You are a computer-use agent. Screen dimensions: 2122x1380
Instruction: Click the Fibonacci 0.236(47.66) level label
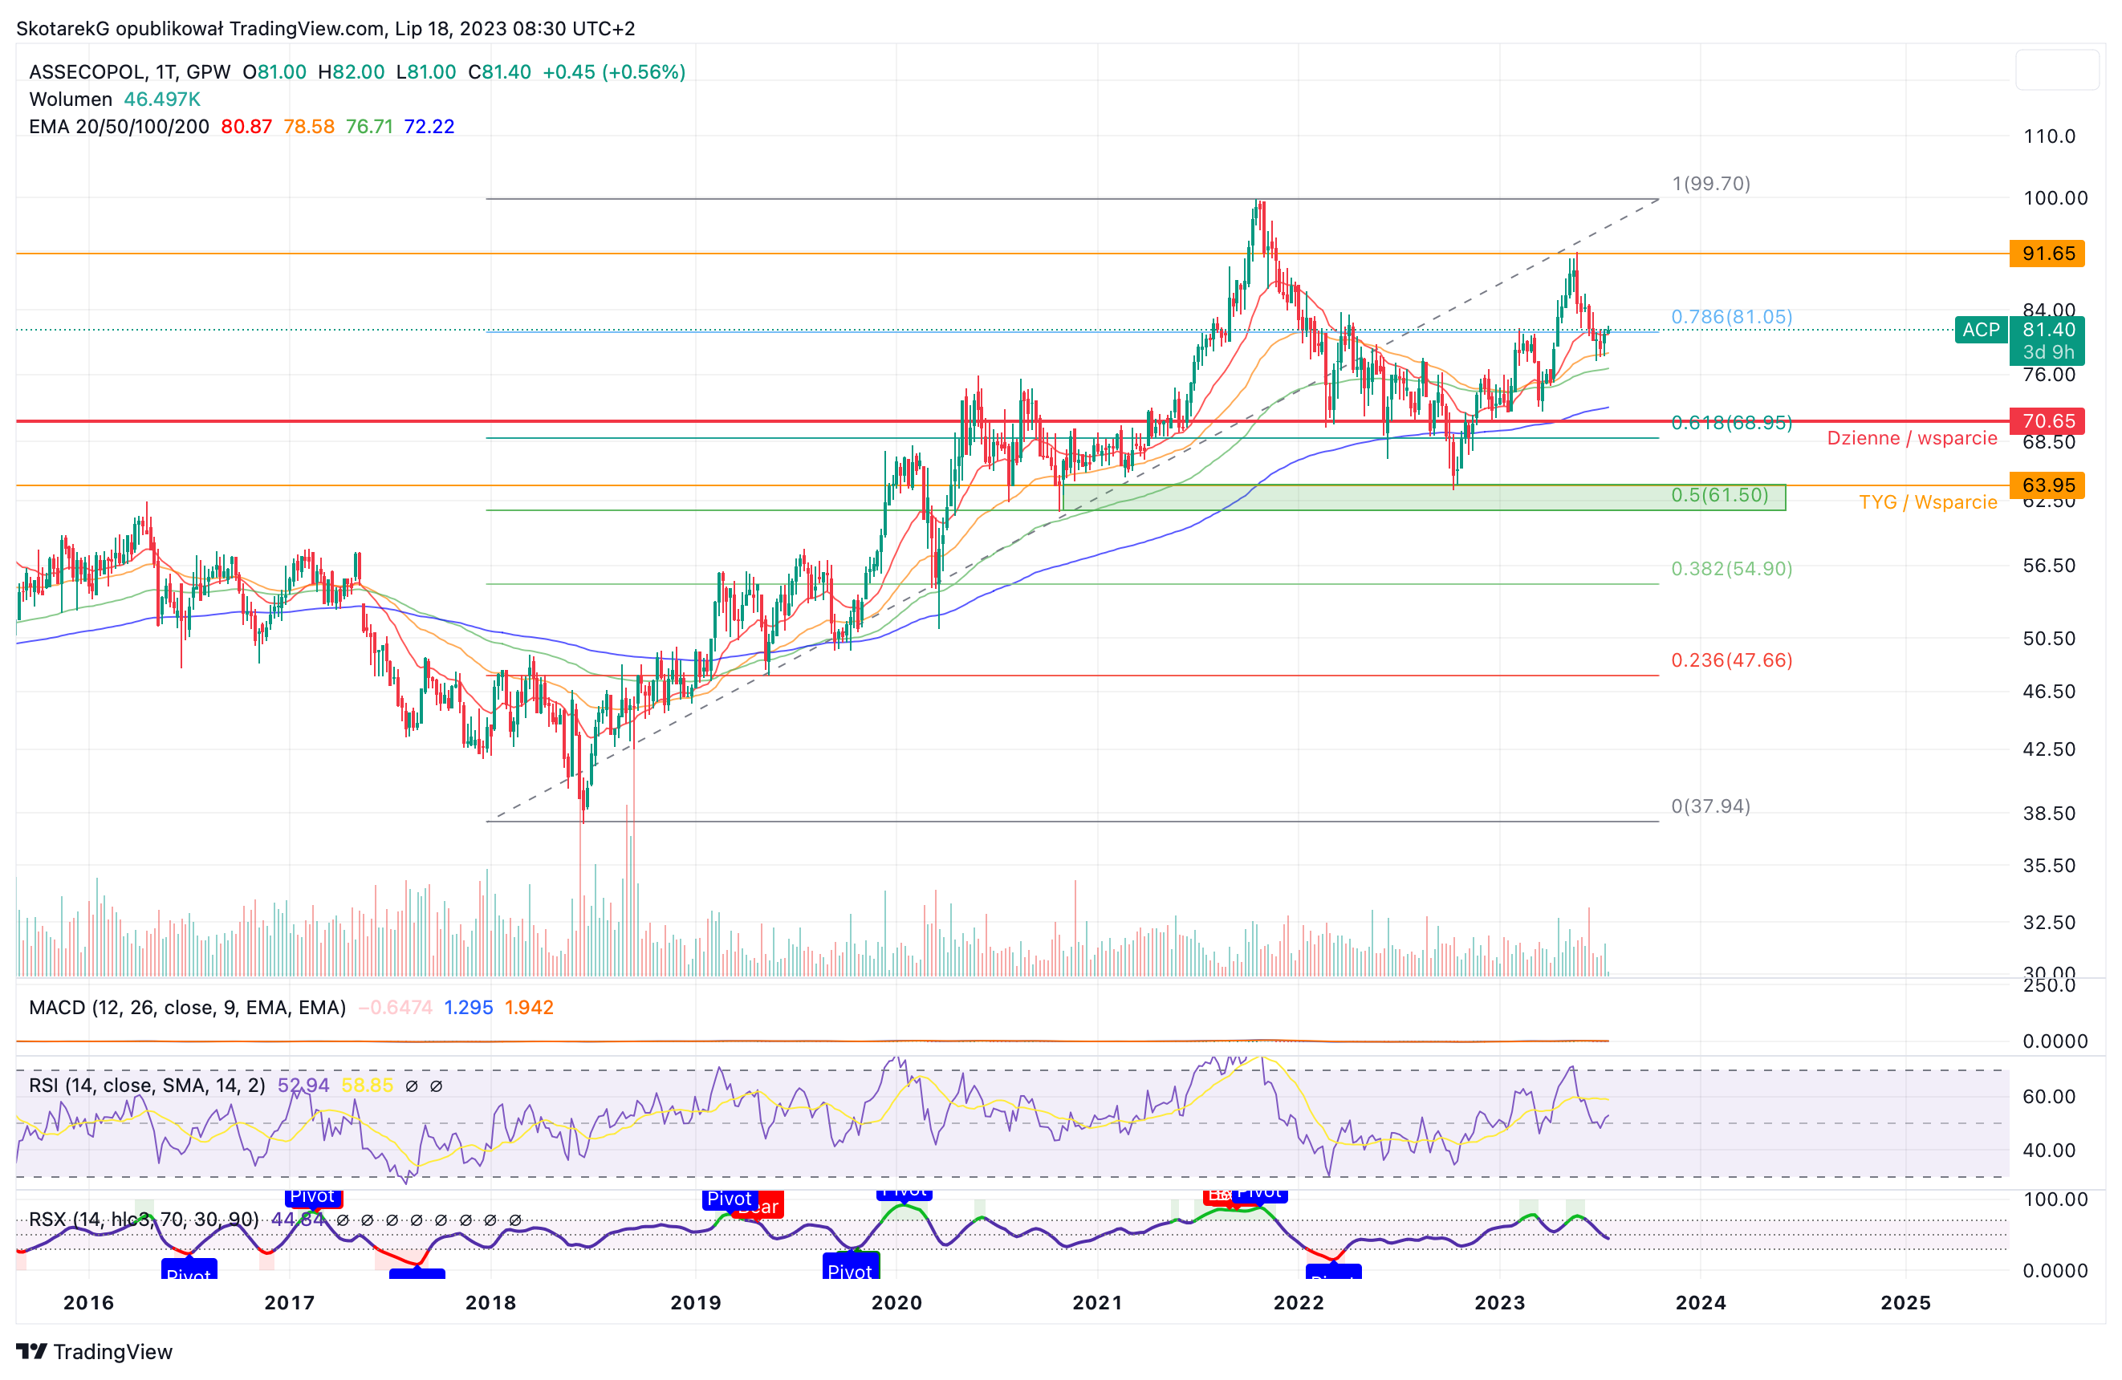(1730, 660)
